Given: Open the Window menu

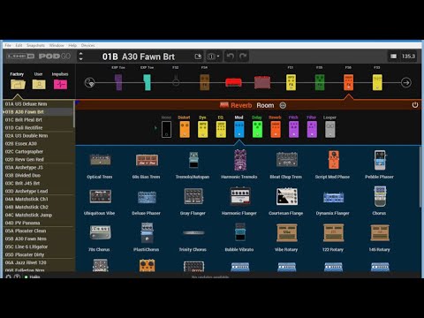Looking at the screenshot, I should tap(57, 45).
